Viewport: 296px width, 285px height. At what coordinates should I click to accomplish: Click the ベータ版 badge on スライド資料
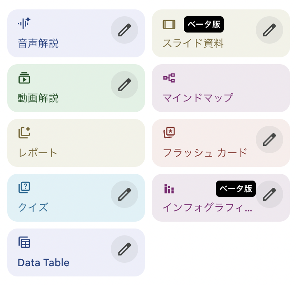[204, 24]
